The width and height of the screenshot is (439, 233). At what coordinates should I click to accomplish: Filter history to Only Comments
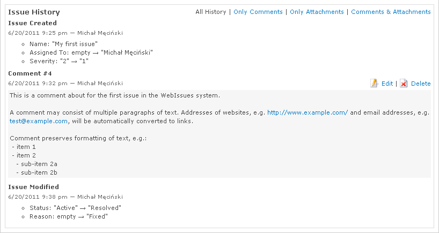pos(258,12)
